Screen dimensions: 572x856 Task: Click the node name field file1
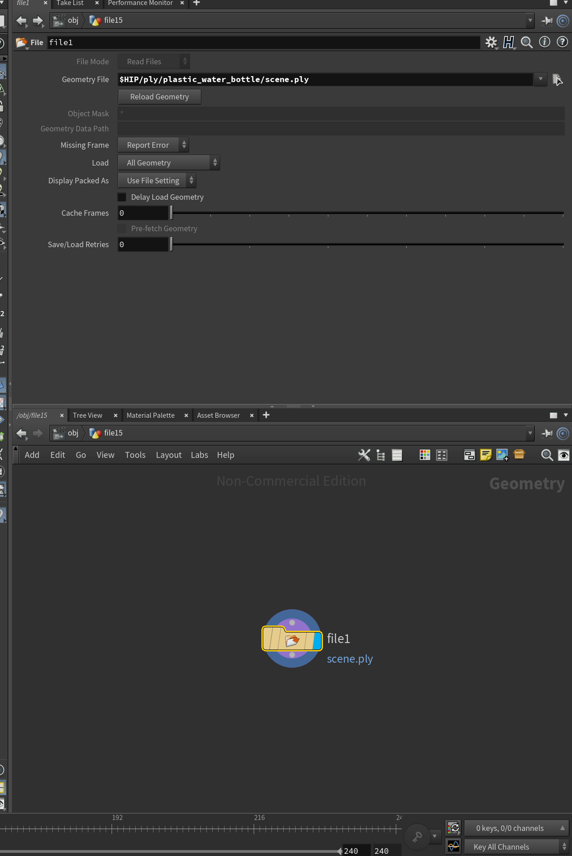[263, 42]
